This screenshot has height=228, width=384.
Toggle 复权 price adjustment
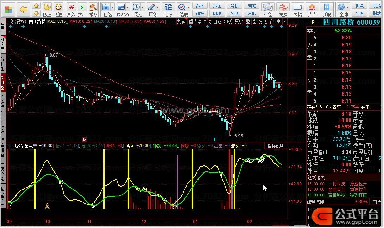coord(239,22)
